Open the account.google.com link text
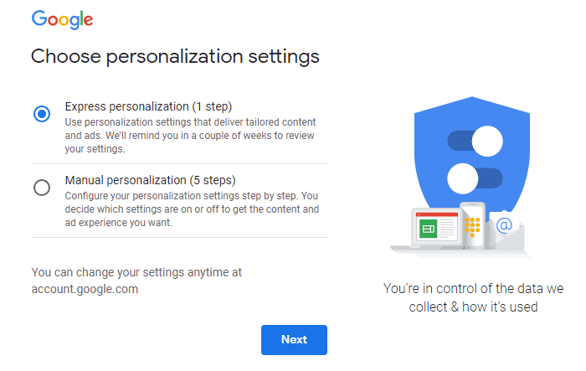 85,290
